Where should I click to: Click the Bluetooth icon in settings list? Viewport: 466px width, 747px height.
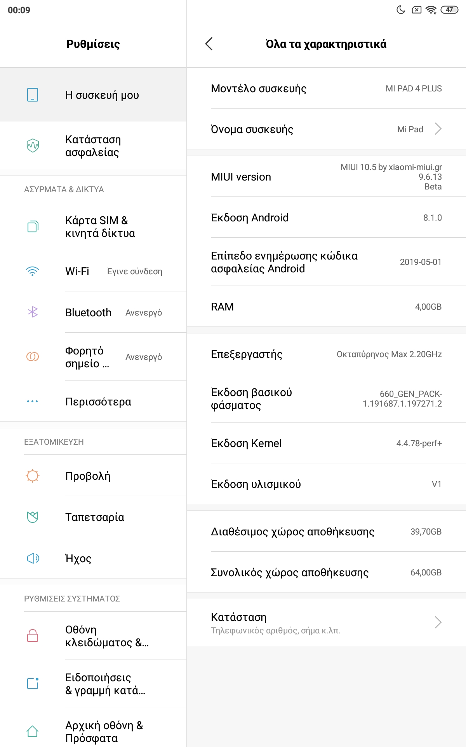coord(33,312)
